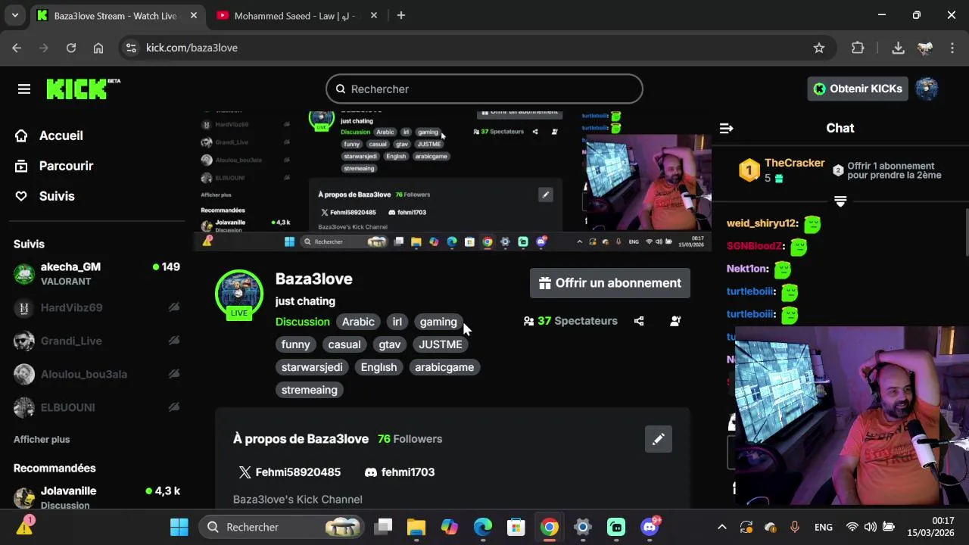This screenshot has width=969, height=545.
Task: Show hidden system tray icons
Action: click(722, 527)
